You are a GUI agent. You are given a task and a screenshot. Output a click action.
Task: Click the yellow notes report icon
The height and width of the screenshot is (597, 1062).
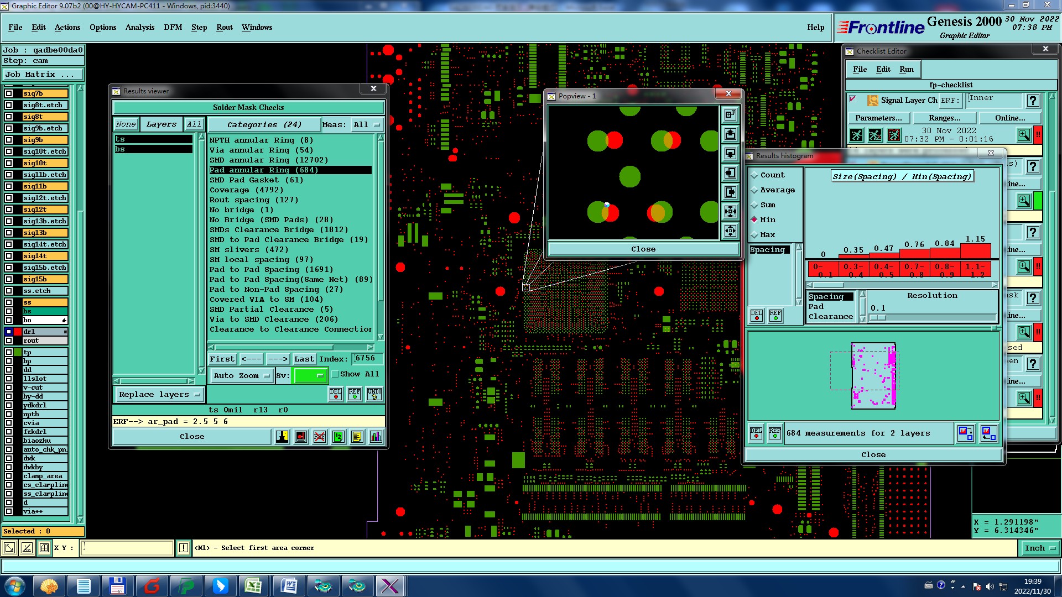[x=357, y=437]
